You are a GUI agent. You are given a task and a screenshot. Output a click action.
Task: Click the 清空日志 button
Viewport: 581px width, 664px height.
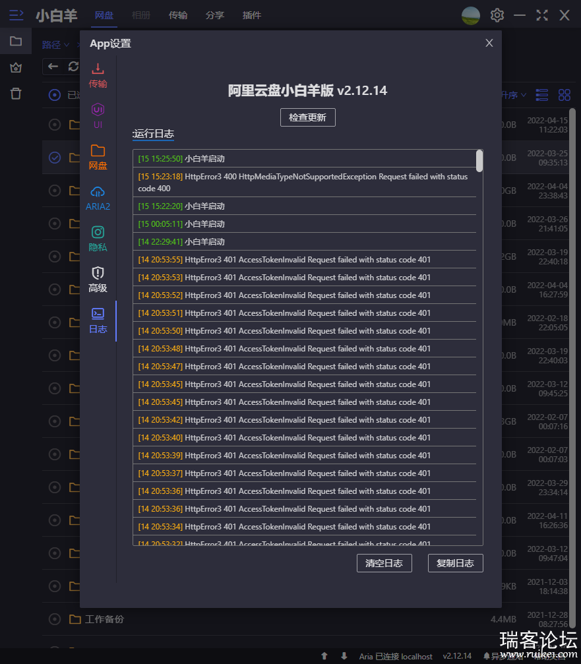384,563
